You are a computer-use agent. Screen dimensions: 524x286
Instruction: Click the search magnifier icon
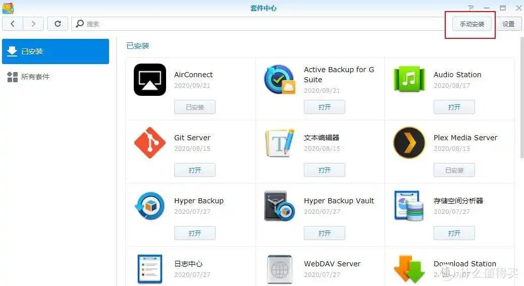point(80,24)
